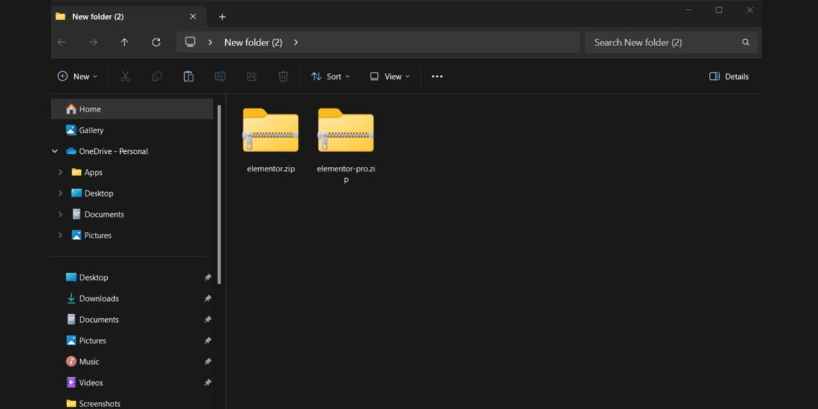This screenshot has width=818, height=409.
Task: Open the New dropdown menu
Action: 77,77
